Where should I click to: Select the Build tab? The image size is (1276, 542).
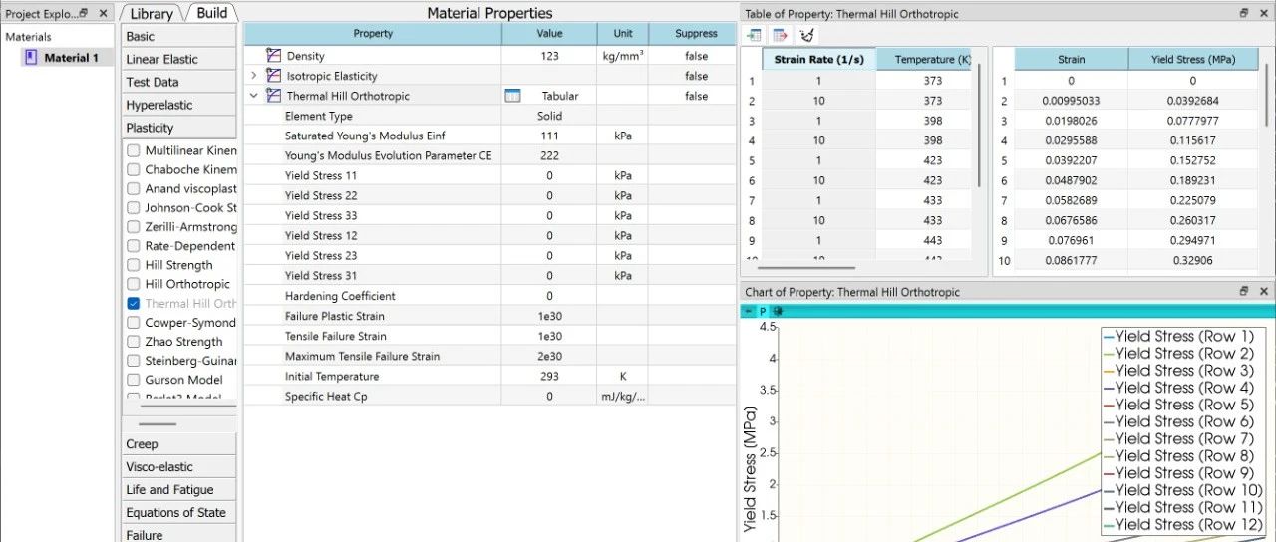pyautogui.click(x=211, y=13)
